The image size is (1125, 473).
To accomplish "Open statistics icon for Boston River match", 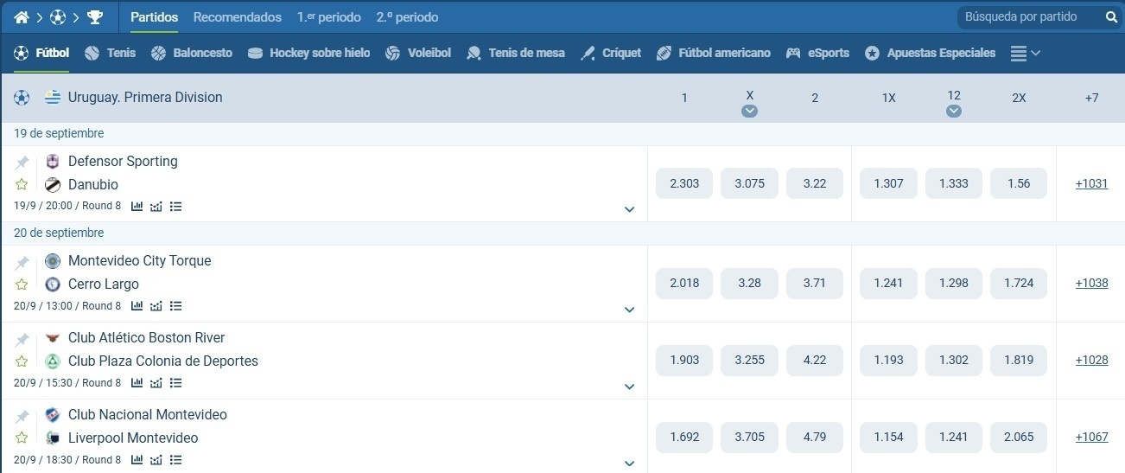I will (x=137, y=383).
